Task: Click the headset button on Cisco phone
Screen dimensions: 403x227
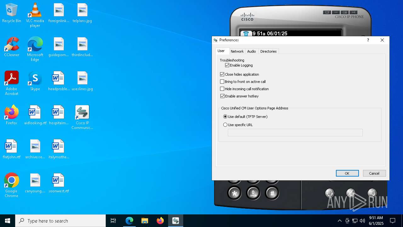Action: (x=330, y=193)
